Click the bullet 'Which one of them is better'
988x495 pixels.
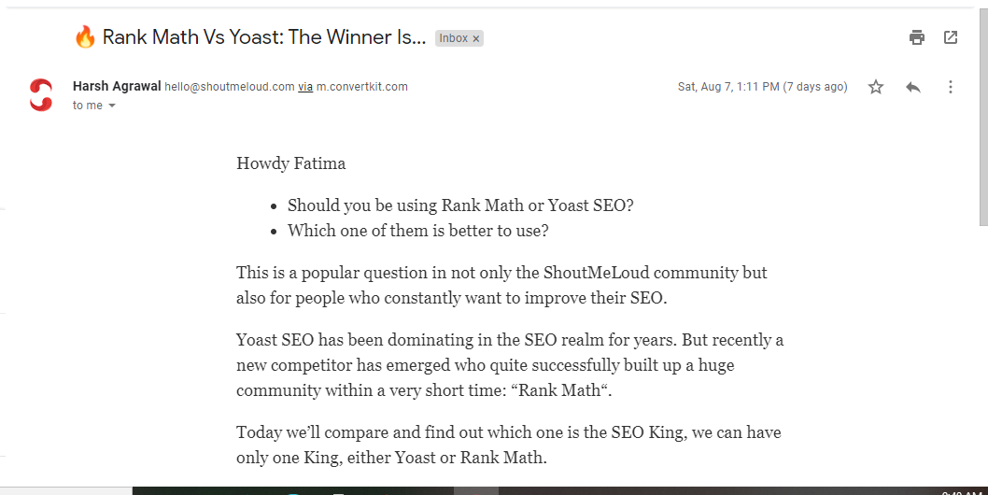pos(417,231)
